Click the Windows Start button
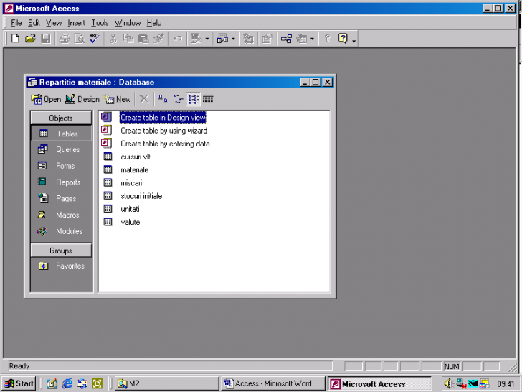 click(x=19, y=383)
